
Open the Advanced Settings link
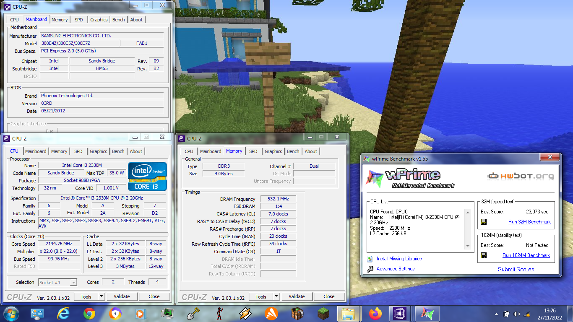coord(396,269)
